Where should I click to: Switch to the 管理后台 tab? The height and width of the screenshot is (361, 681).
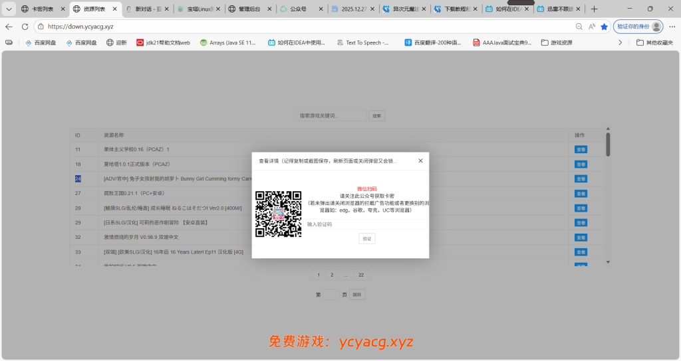[x=247, y=9]
